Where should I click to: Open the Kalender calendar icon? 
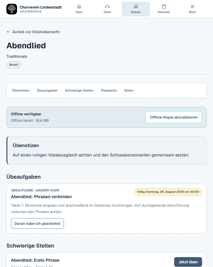pyautogui.click(x=164, y=6)
